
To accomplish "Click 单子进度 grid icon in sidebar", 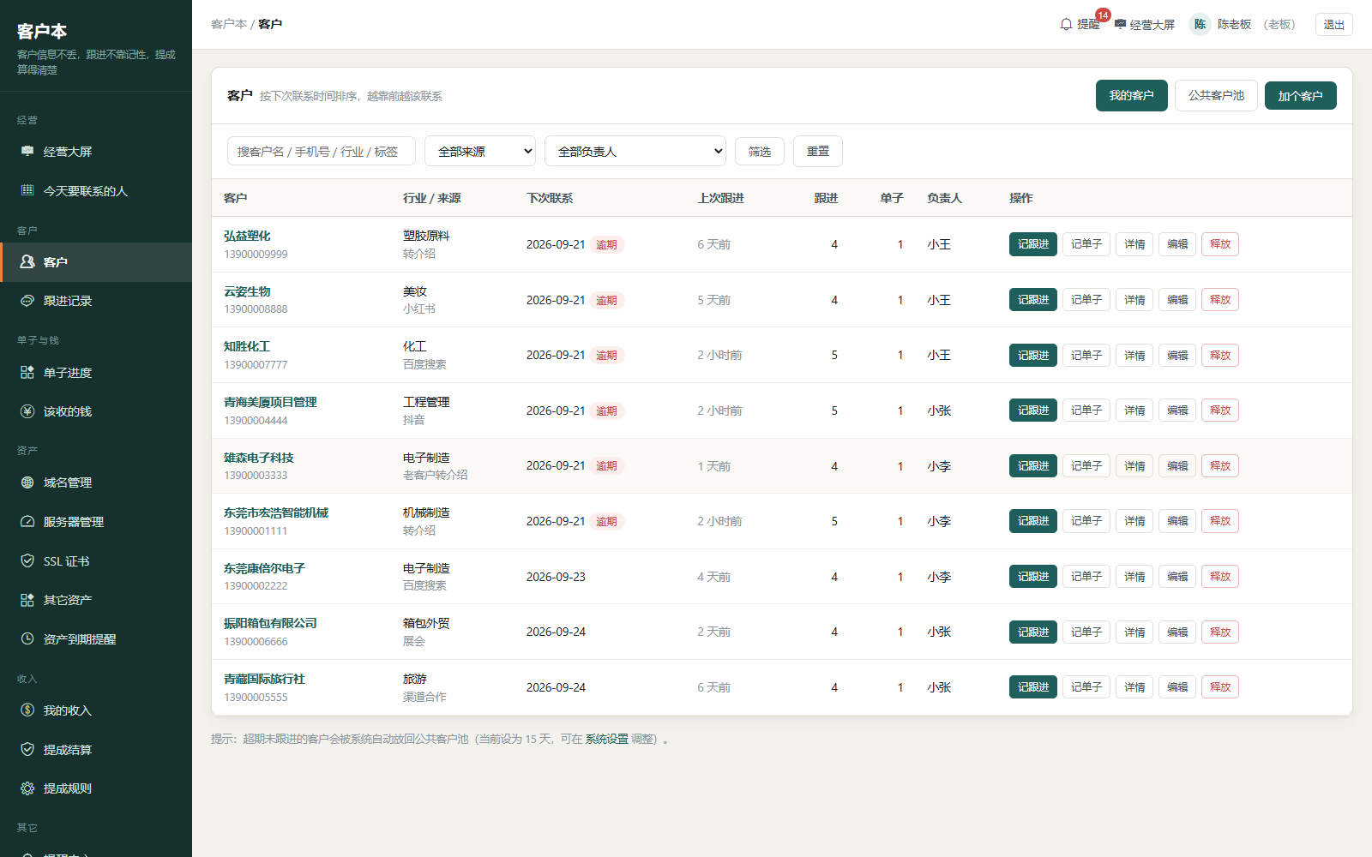I will (x=27, y=372).
